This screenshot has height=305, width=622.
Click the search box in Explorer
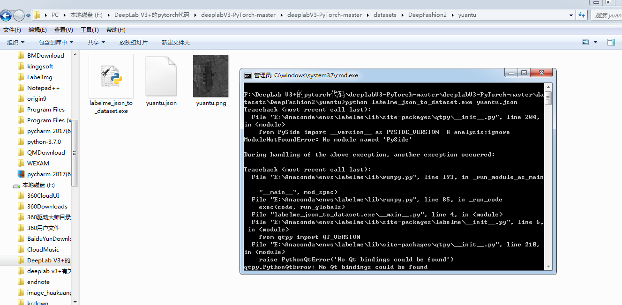(x=607, y=15)
